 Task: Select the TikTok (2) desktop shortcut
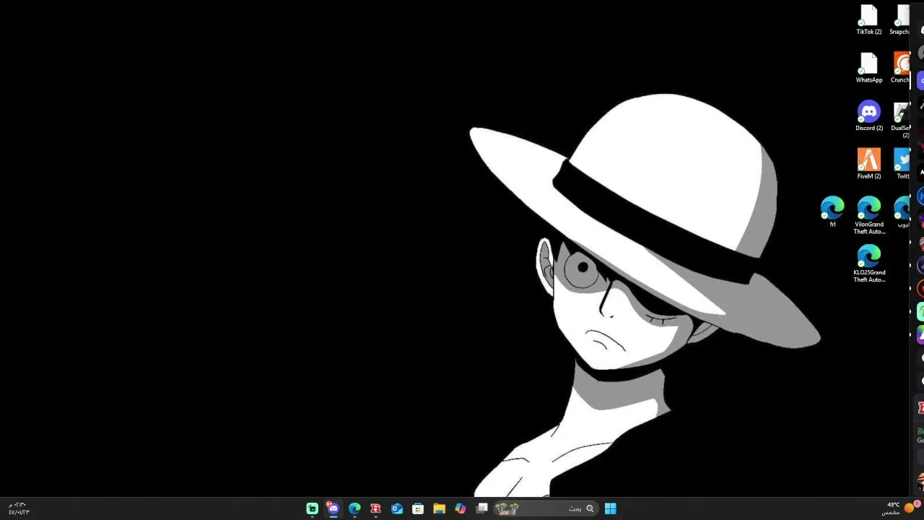869,20
